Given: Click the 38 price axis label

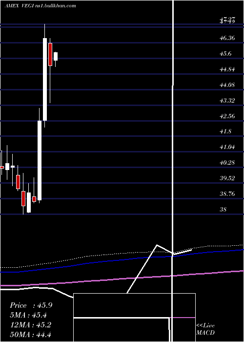Looking at the screenshot, I should [224, 210].
